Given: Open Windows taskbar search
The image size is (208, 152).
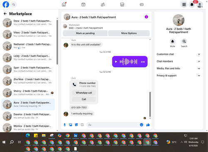Looking at the screenshot, I should point(12,142).
